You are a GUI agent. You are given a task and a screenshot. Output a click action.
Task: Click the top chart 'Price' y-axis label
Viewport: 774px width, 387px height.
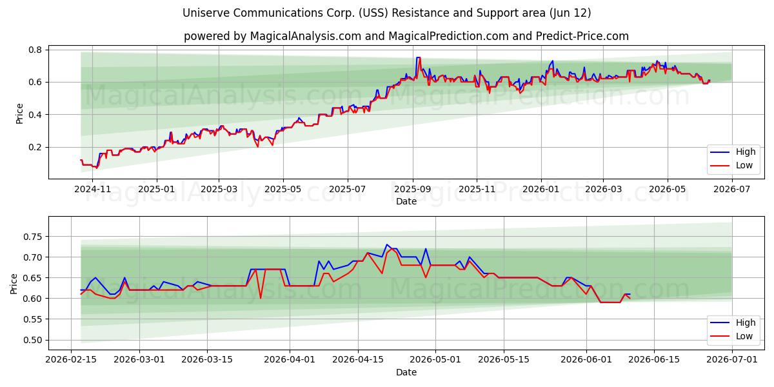(x=19, y=114)
